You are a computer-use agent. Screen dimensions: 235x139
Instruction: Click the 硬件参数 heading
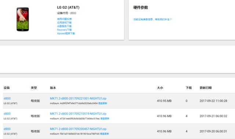(x=141, y=7)
